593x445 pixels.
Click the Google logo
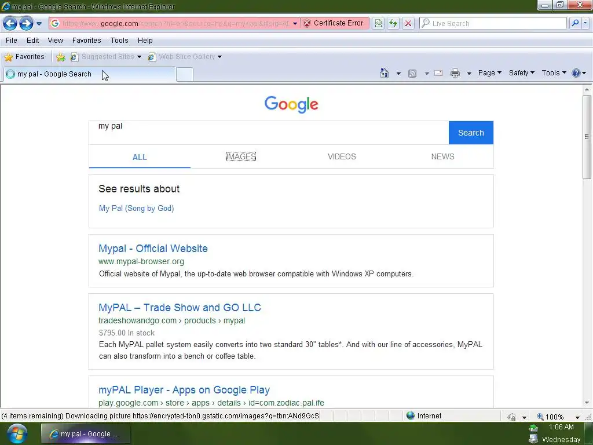coord(291,104)
